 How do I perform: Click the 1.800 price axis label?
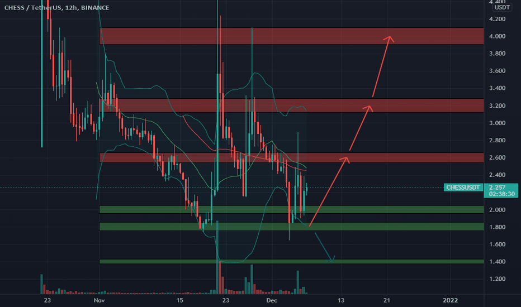pos(497,227)
